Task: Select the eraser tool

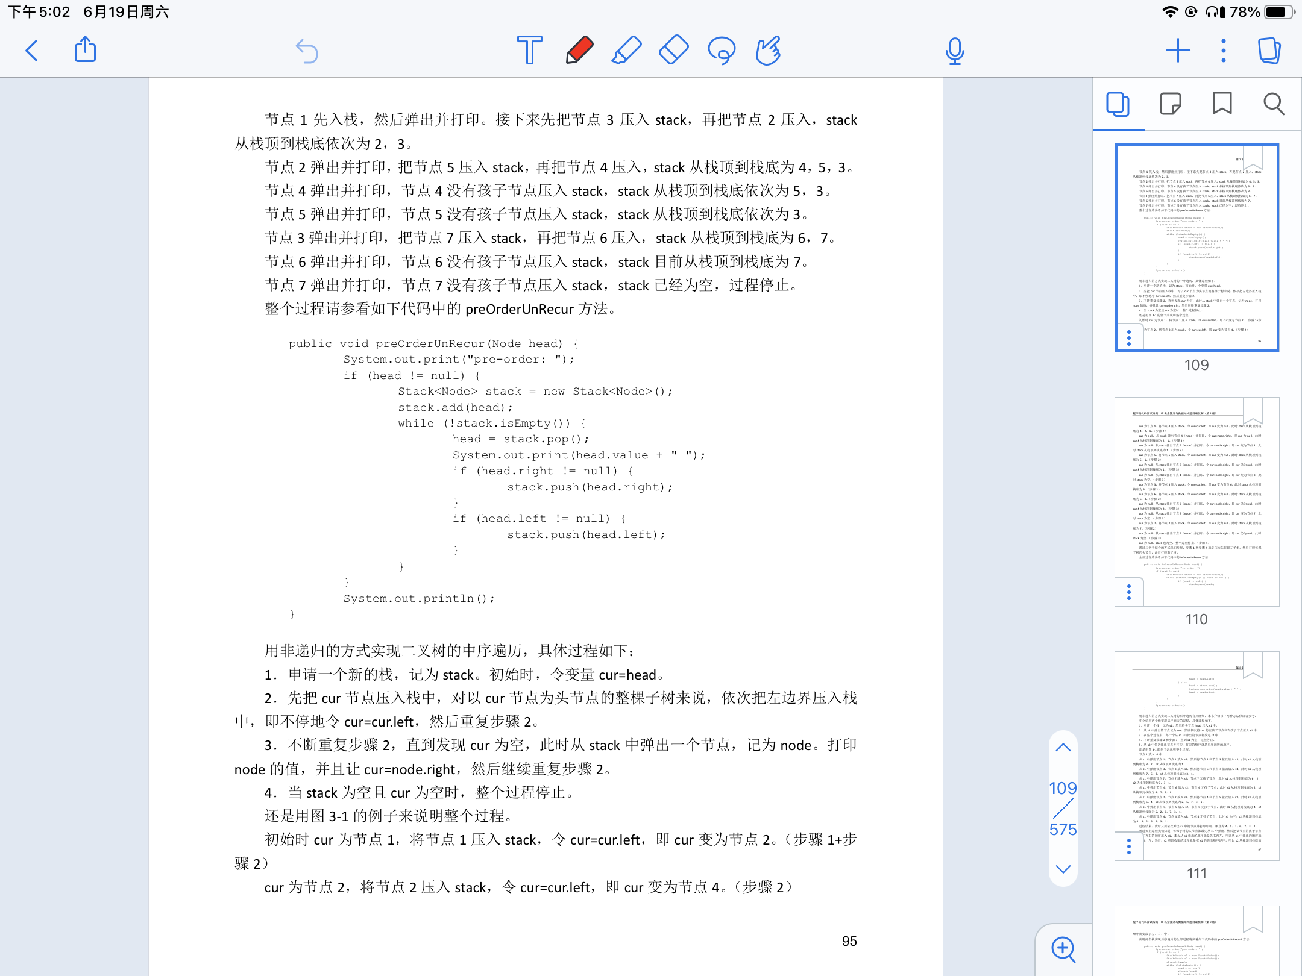Action: coord(673,52)
